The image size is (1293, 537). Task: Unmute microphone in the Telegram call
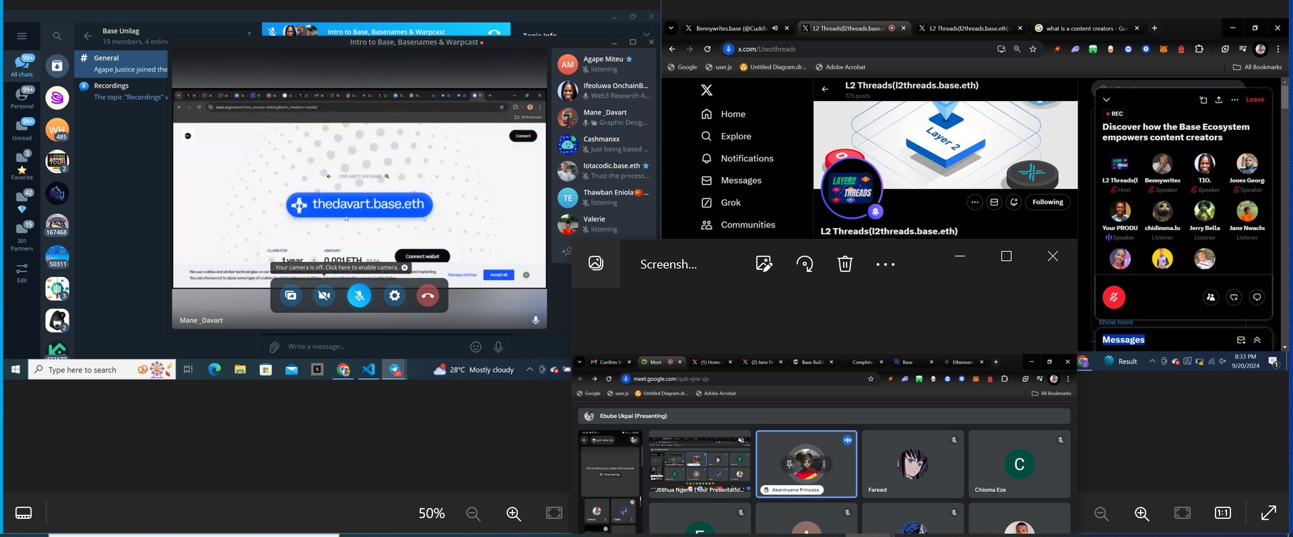[x=359, y=295]
